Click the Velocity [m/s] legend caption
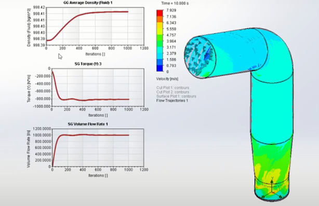This screenshot has height=206, width=319. [x=167, y=79]
